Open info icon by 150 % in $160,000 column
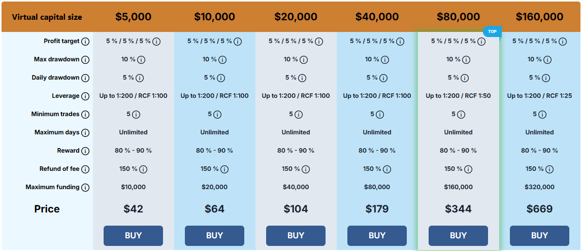Screen dimensions: 582x251 click(549, 169)
